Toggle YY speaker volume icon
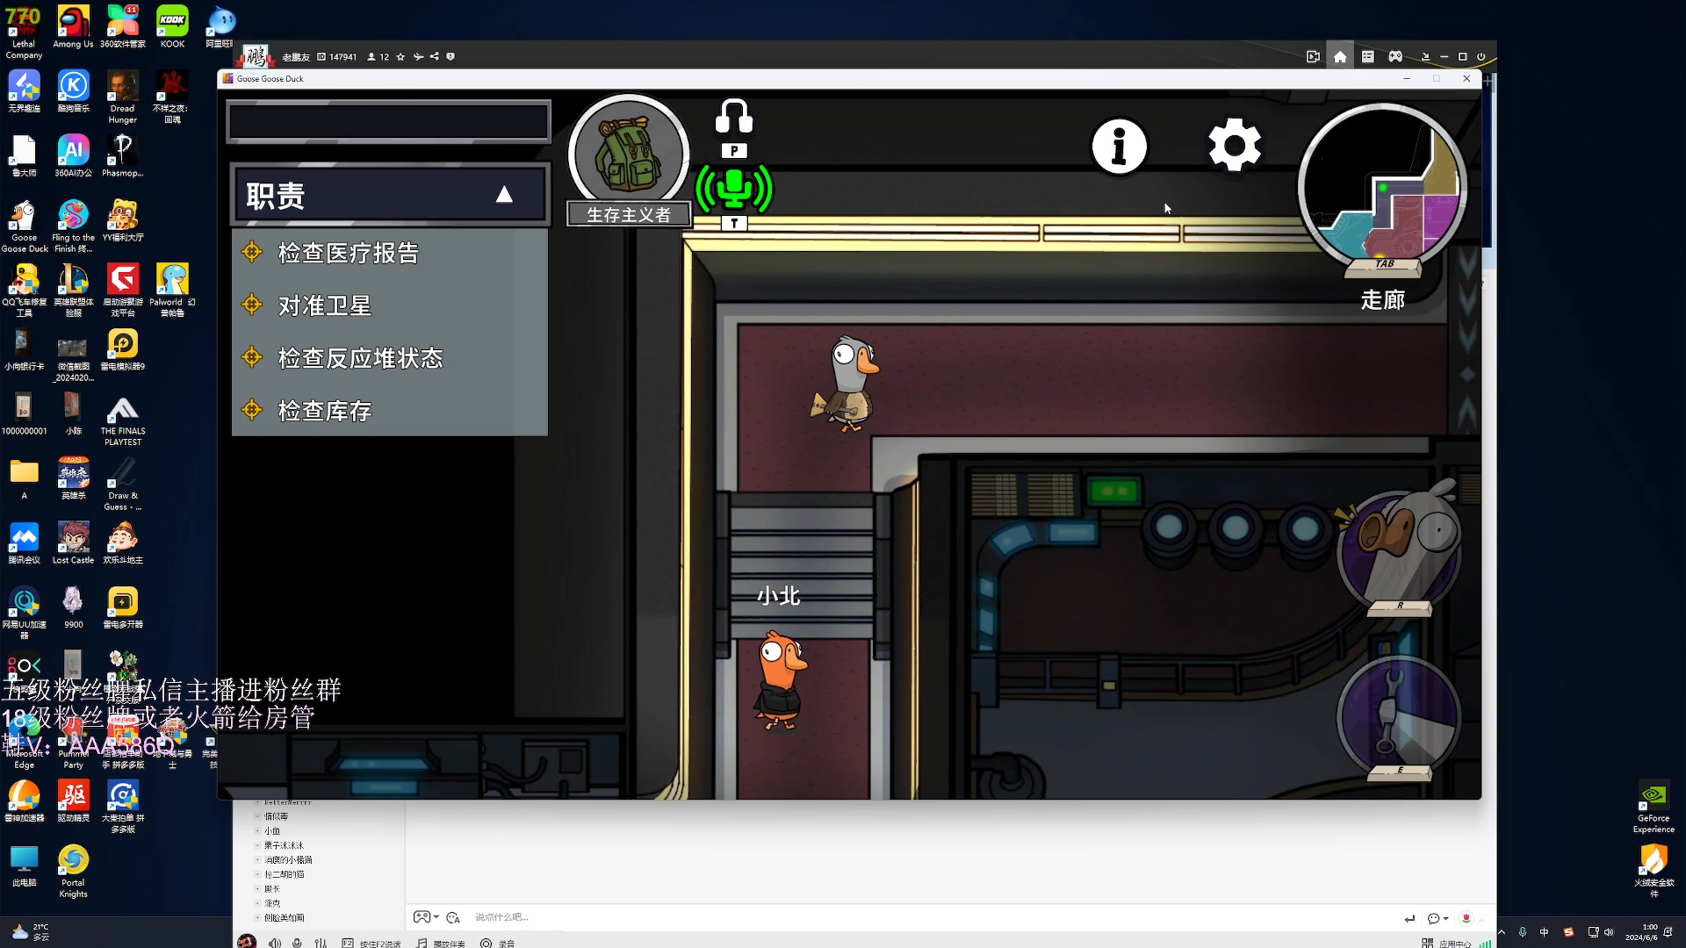 pyautogui.click(x=275, y=943)
